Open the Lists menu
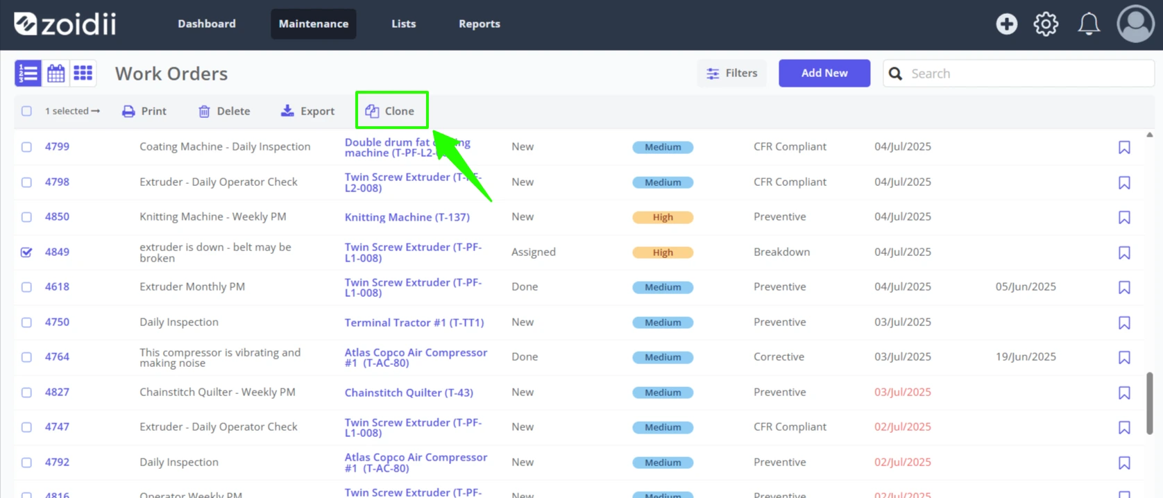The image size is (1163, 498). (403, 24)
